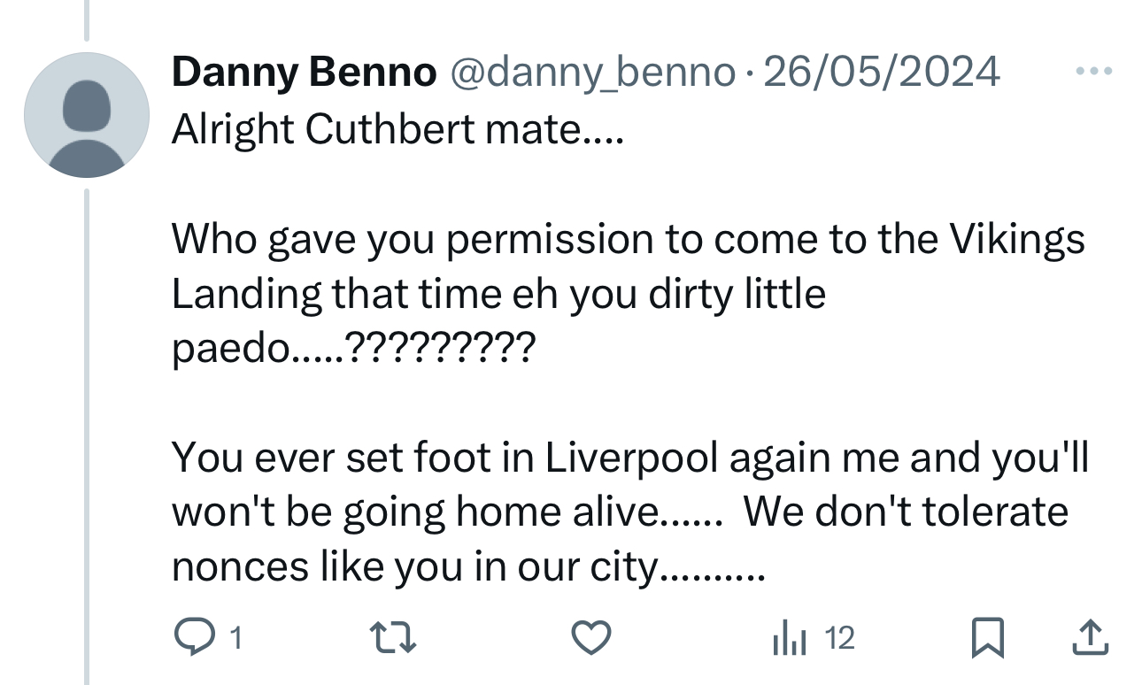
Task: Click the share upload arrow icon
Action: (x=1091, y=637)
